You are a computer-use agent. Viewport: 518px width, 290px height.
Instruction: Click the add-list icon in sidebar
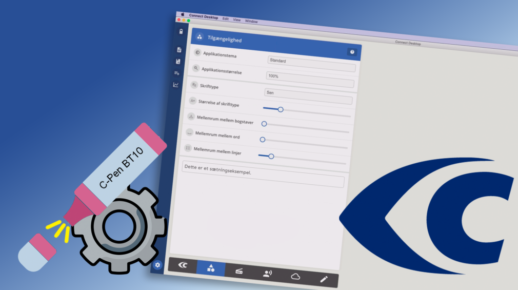(177, 73)
